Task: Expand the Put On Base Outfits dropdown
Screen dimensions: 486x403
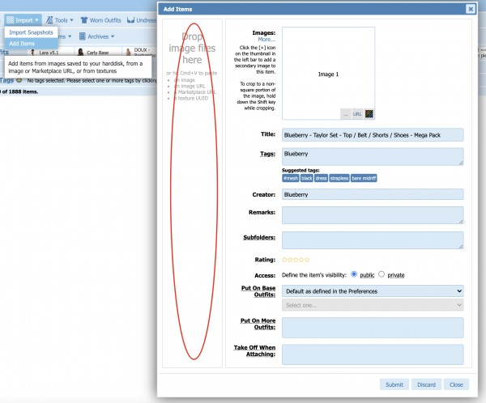Action: click(373, 291)
